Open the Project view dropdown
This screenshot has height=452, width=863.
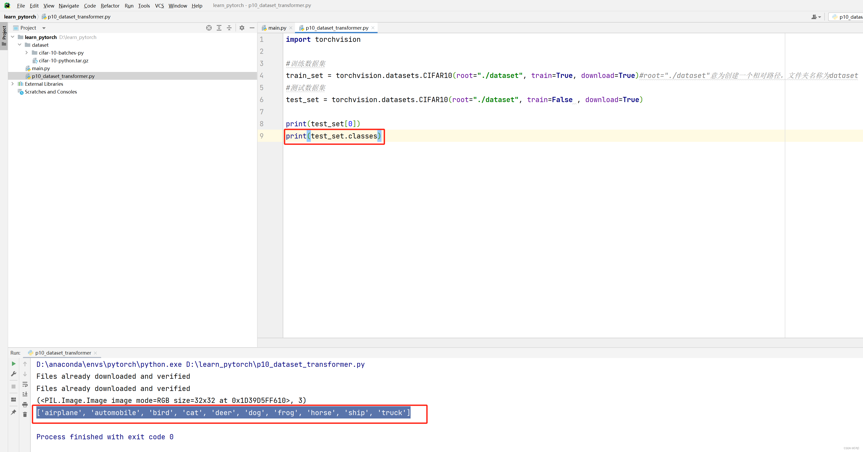pos(44,28)
